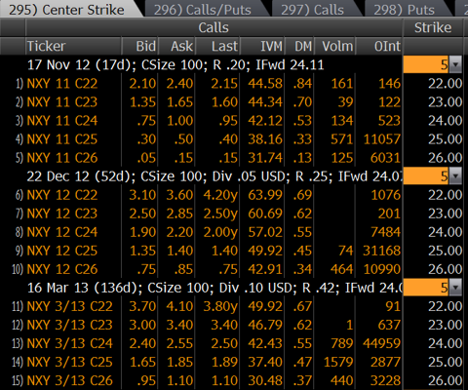Click last price 1.89
The width and height of the screenshot is (468, 390).
224,362
